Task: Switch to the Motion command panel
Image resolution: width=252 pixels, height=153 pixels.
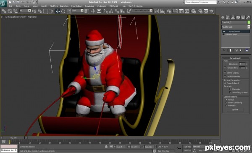Action: tap(238, 17)
